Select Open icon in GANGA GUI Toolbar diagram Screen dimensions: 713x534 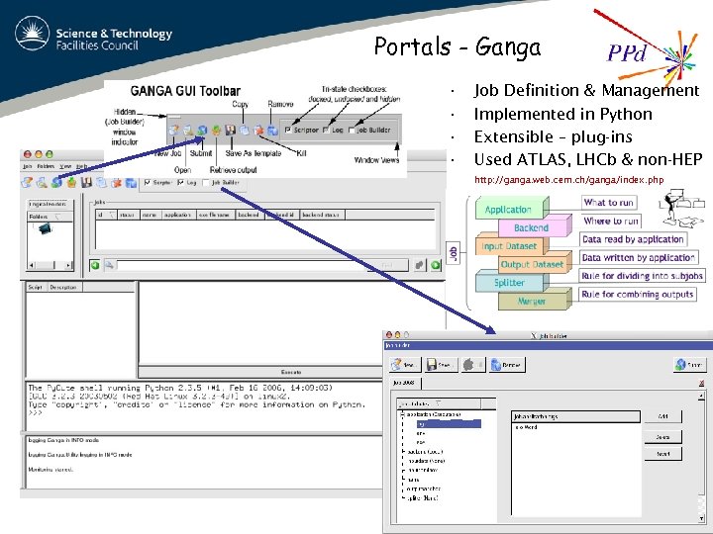point(188,131)
